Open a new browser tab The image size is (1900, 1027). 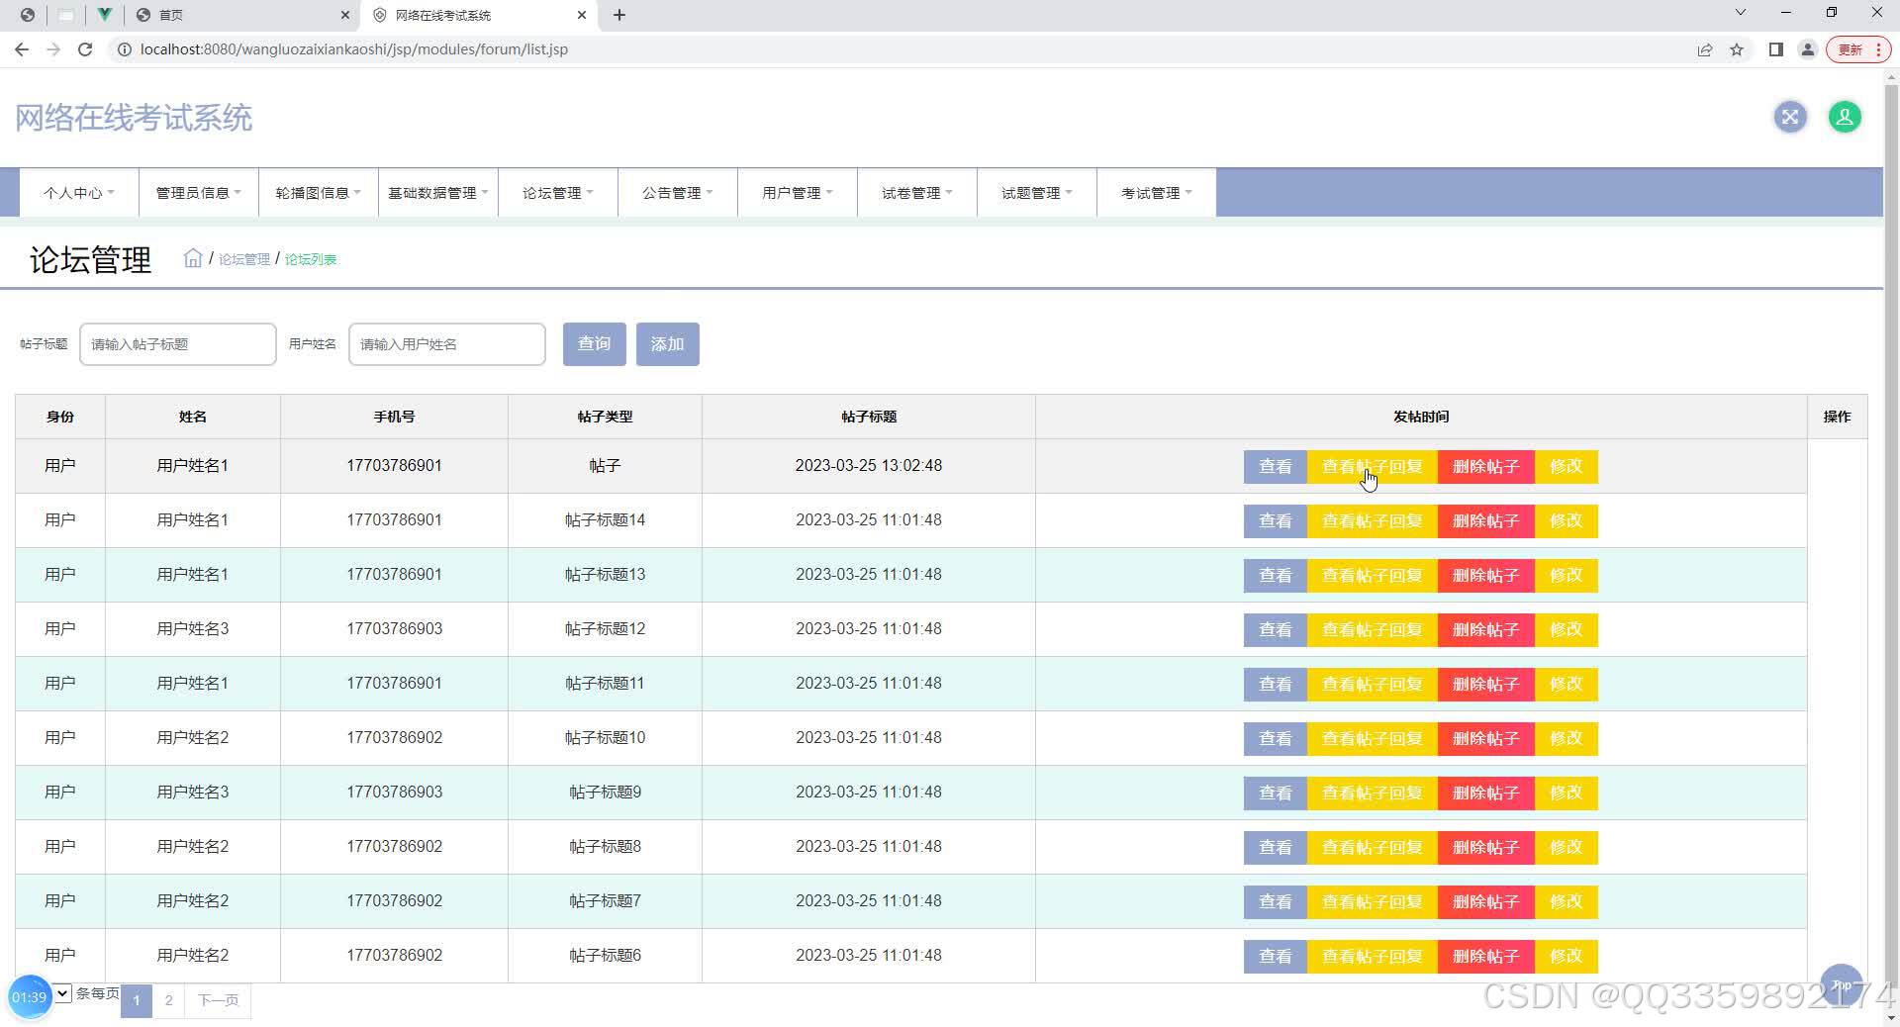pos(619,15)
